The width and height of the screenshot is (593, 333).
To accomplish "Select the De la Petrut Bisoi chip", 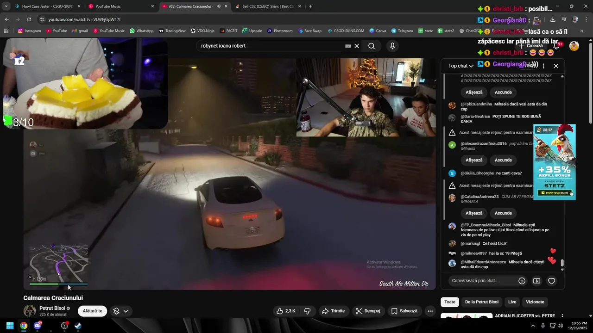I will 482,302.
